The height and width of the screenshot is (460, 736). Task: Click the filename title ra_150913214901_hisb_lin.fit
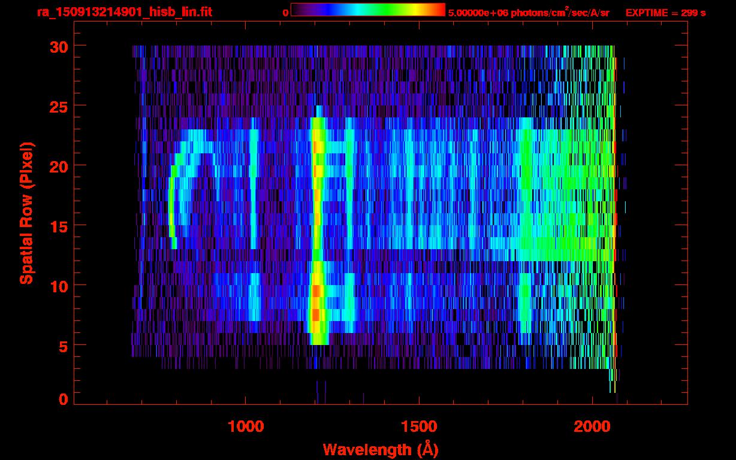coord(124,12)
